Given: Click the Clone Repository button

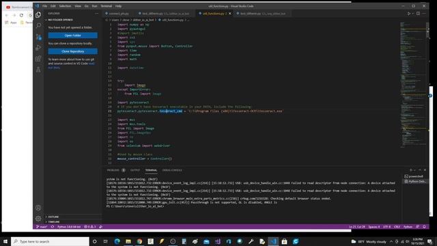Looking at the screenshot, I should [x=73, y=51].
